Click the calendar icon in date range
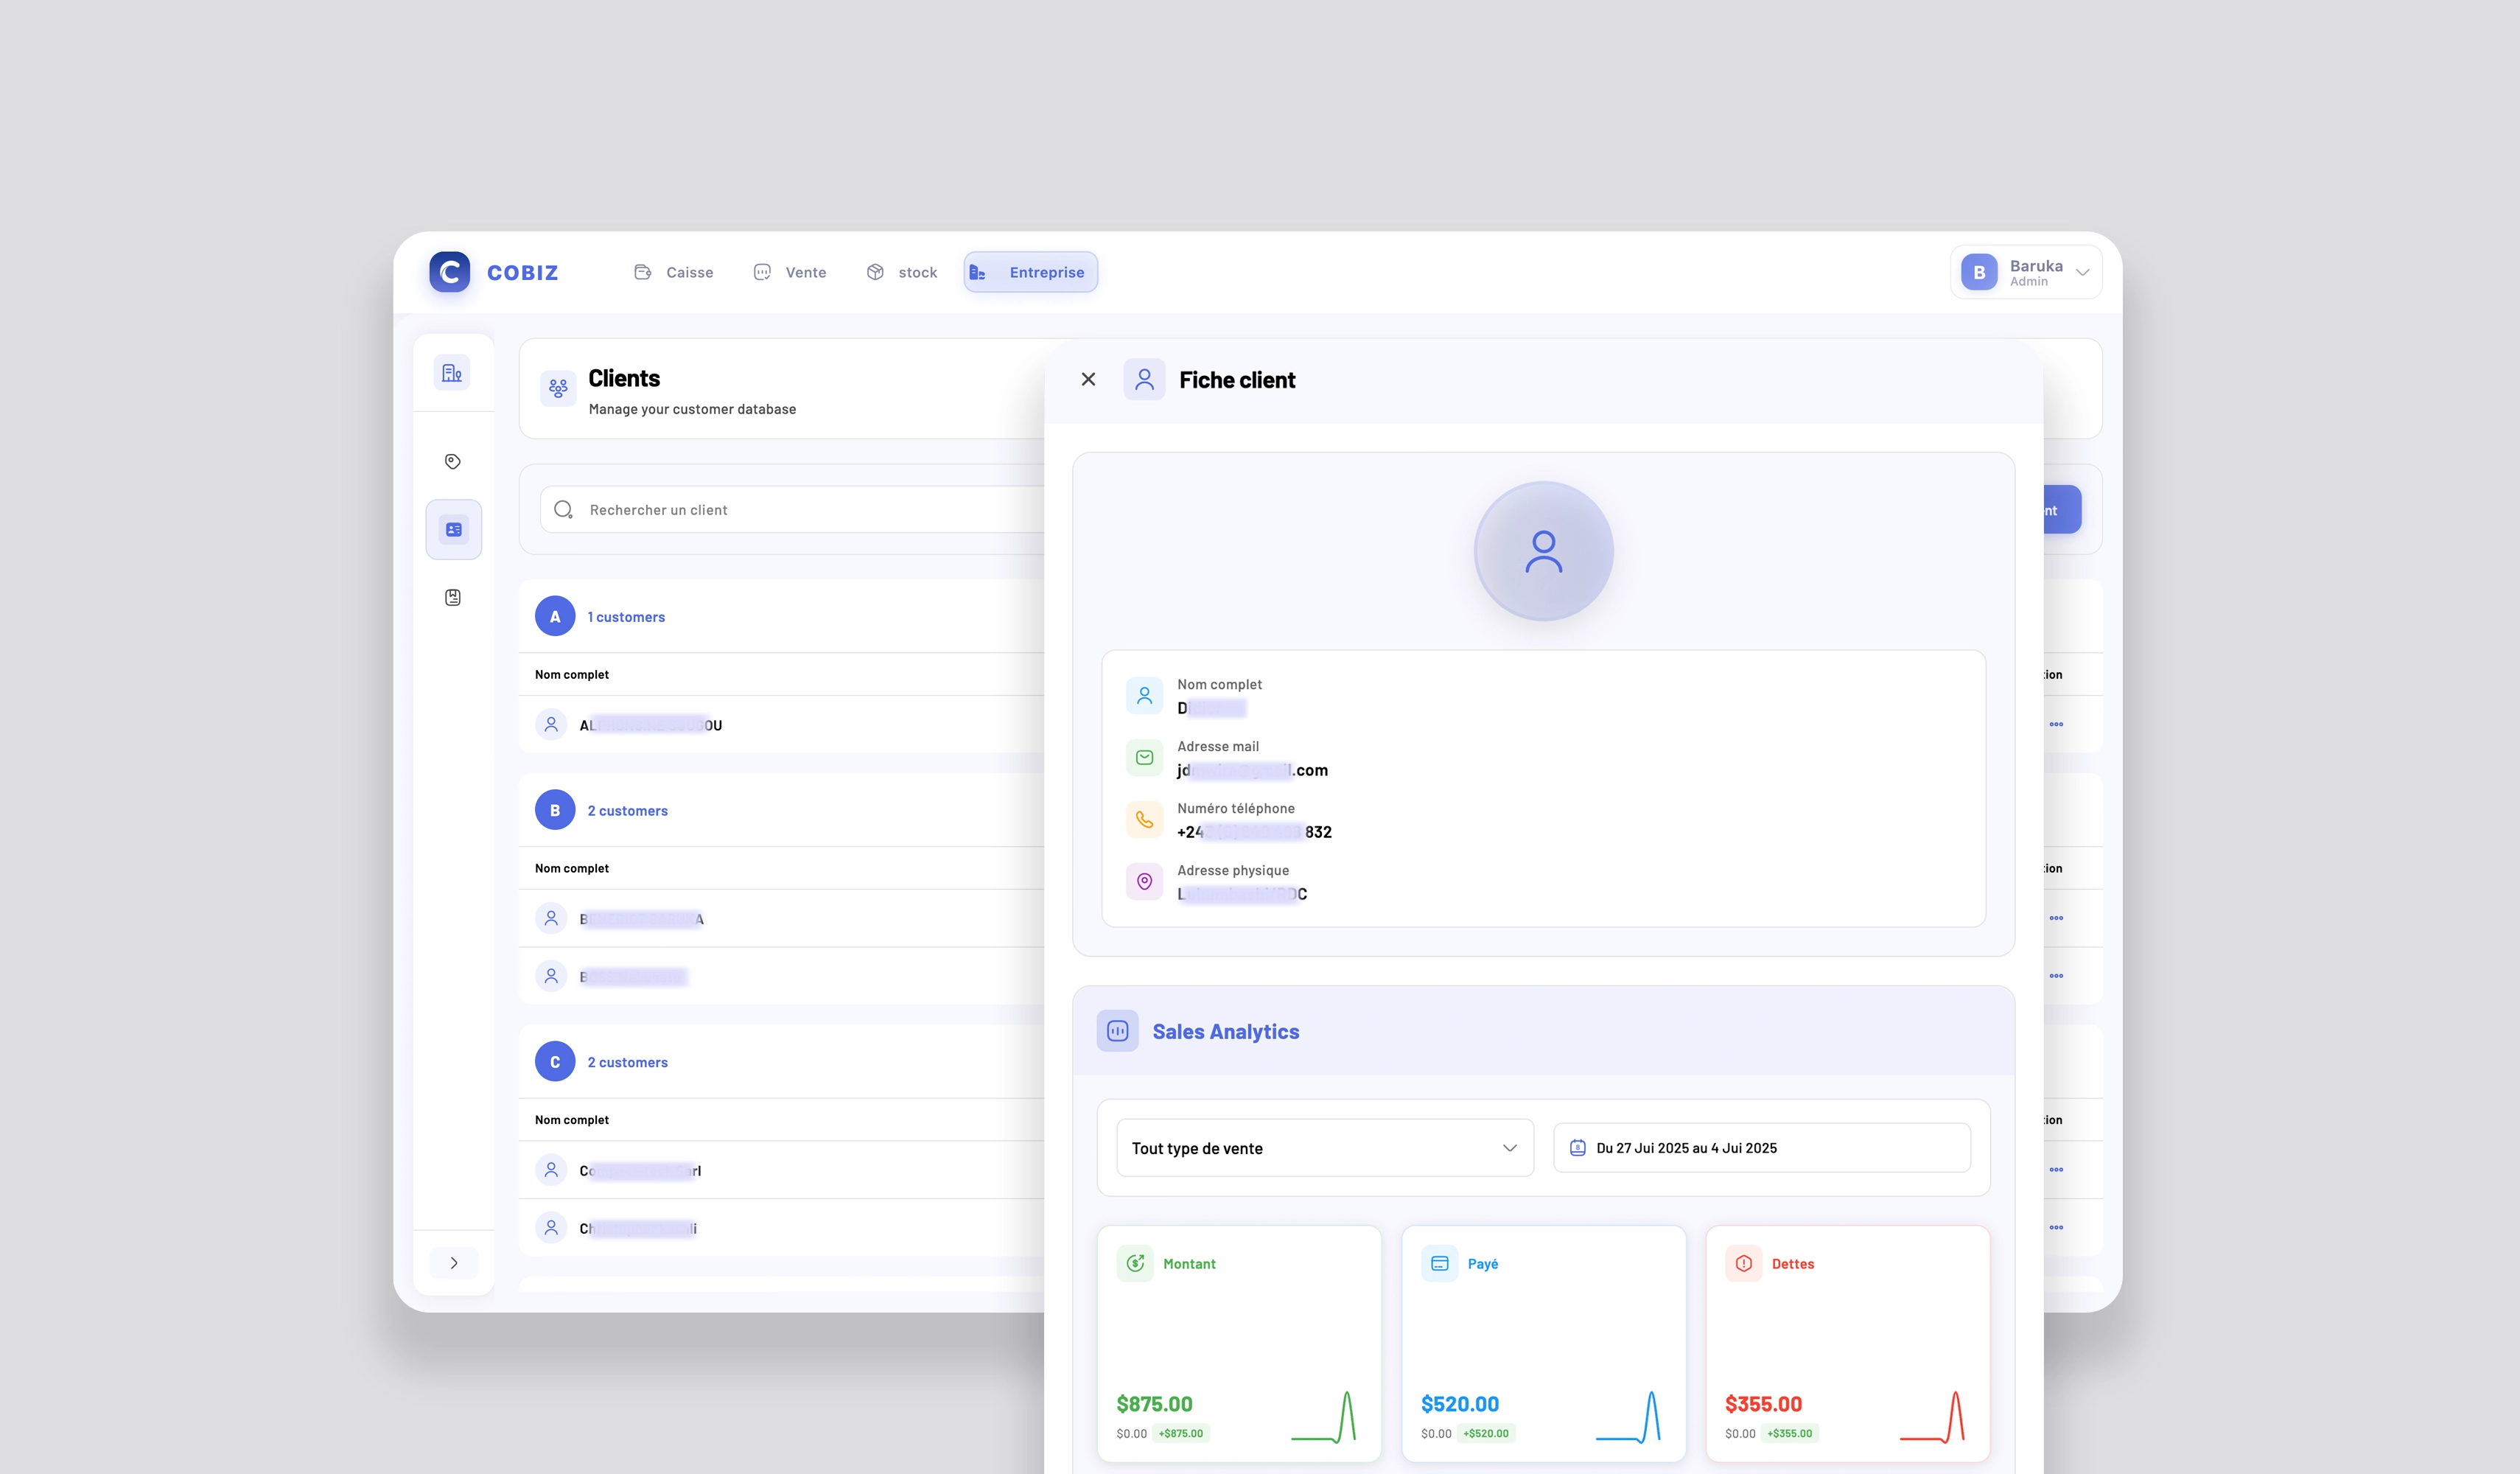Screen dimensions: 2520x1474 (1577, 1147)
